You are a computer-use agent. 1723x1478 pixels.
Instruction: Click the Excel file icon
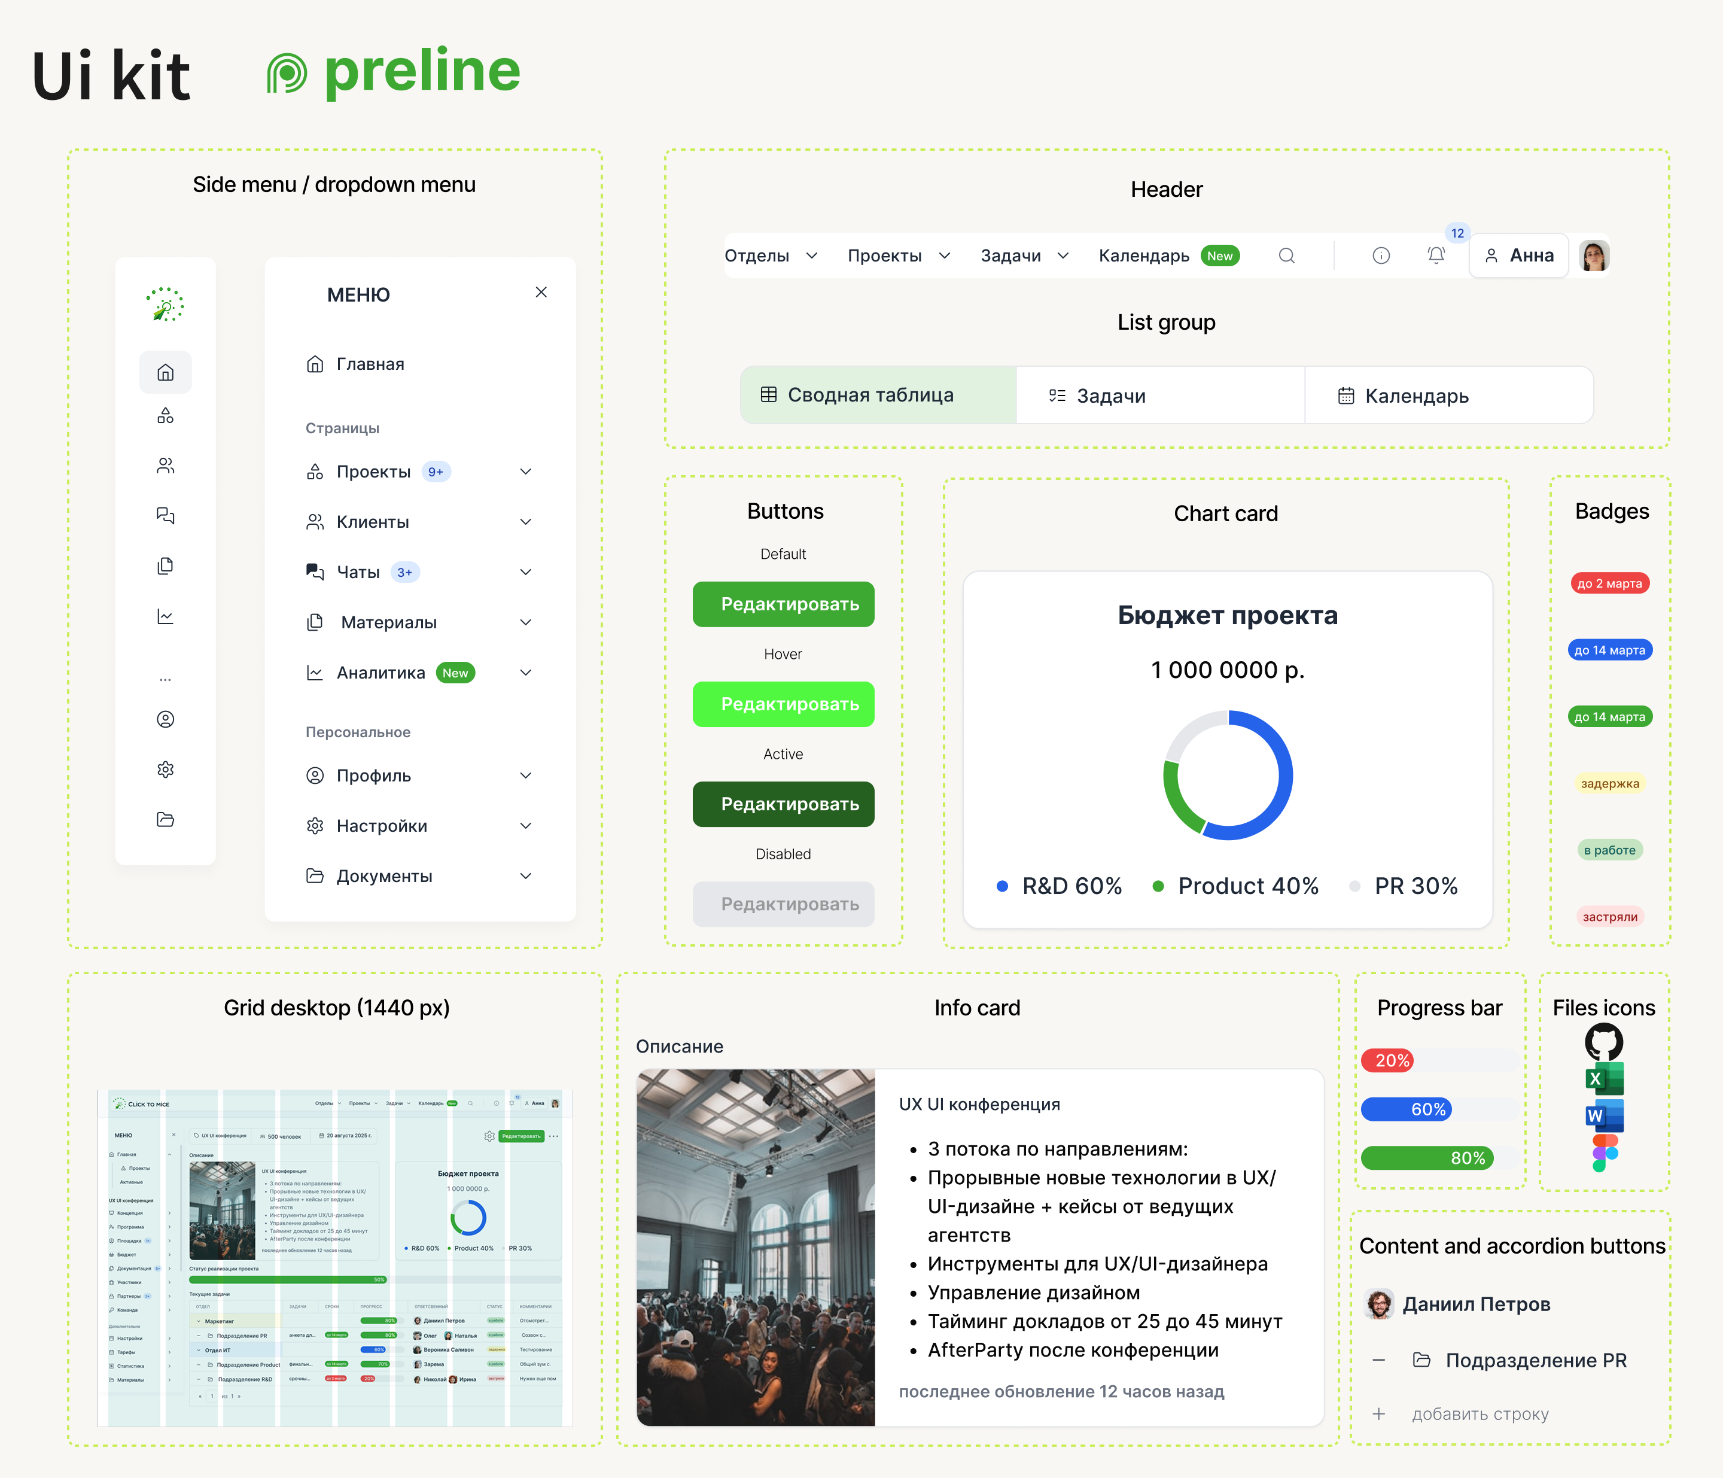(x=1604, y=1079)
